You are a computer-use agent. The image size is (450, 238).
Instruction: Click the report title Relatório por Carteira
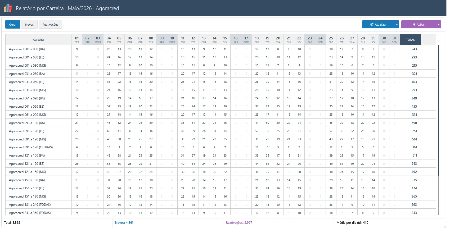pyautogui.click(x=40, y=8)
